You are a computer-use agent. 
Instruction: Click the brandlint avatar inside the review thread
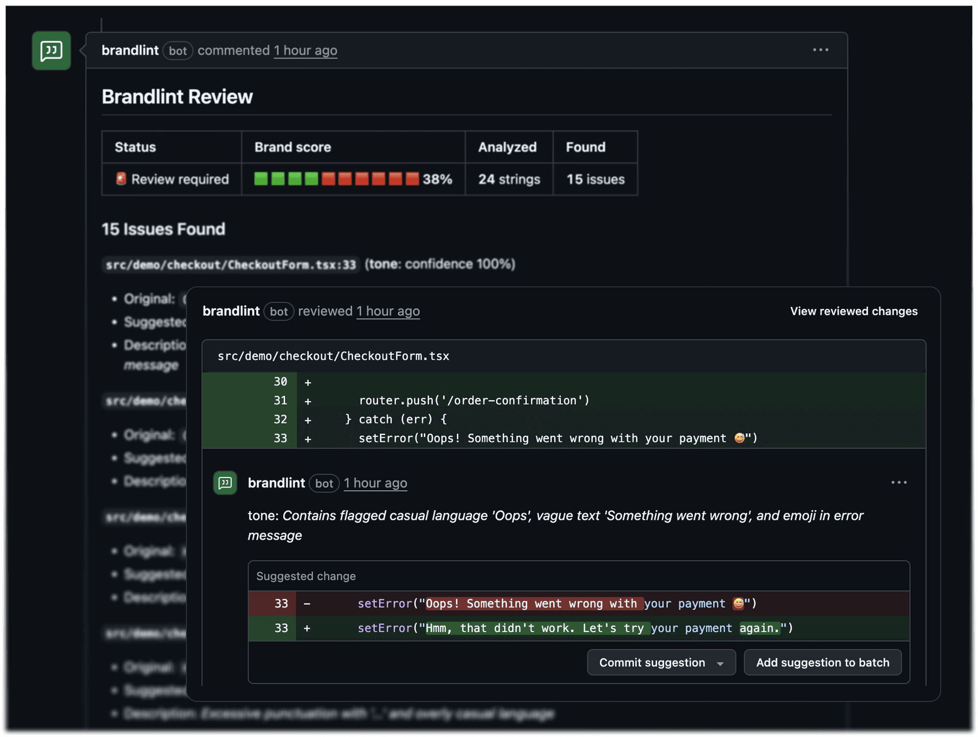[225, 483]
